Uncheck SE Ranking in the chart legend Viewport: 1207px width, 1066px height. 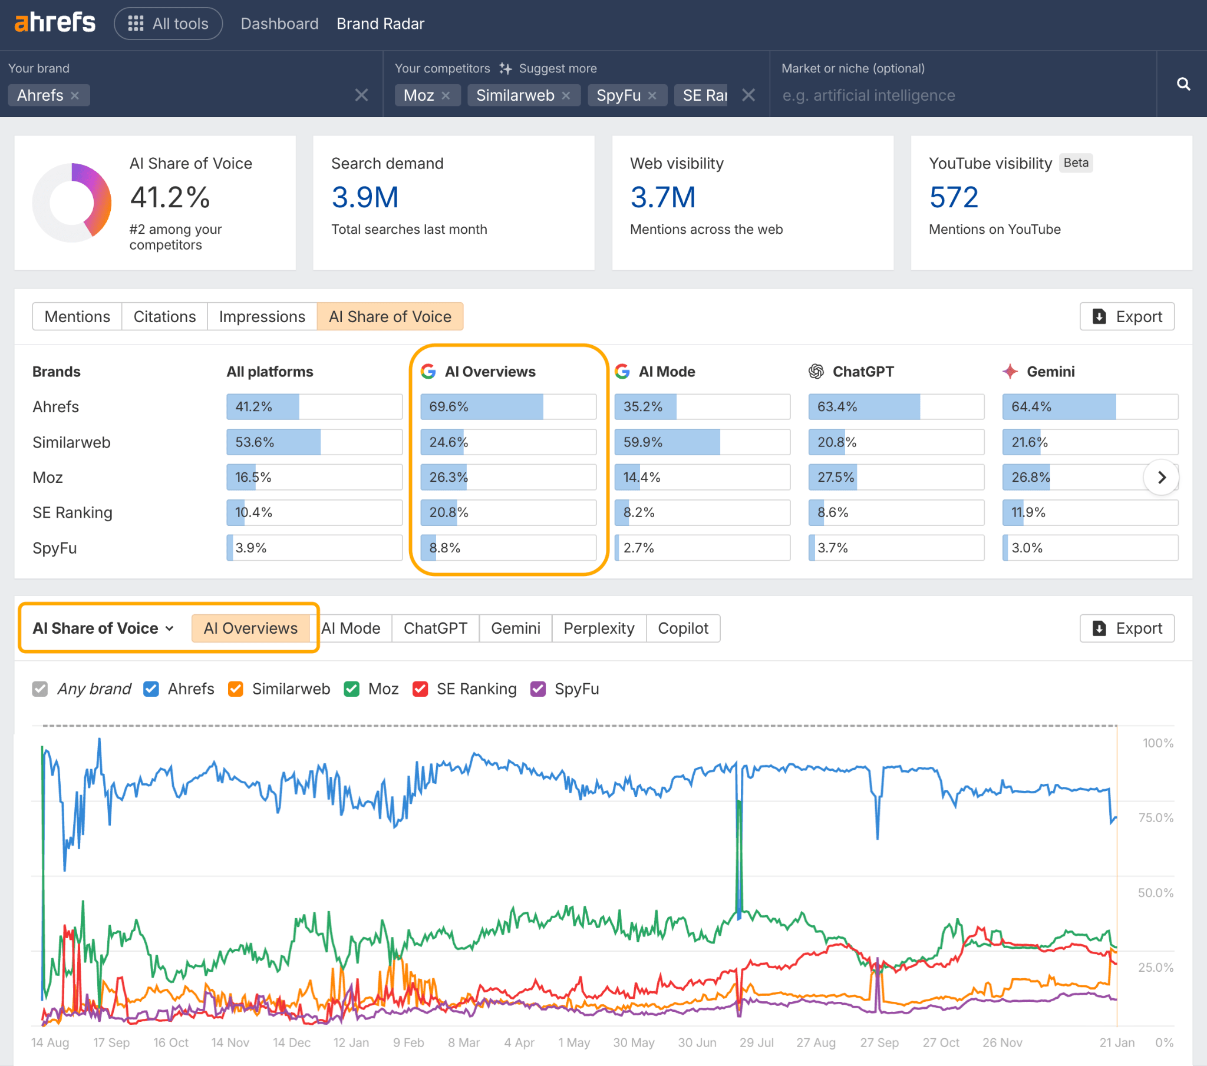[420, 689]
